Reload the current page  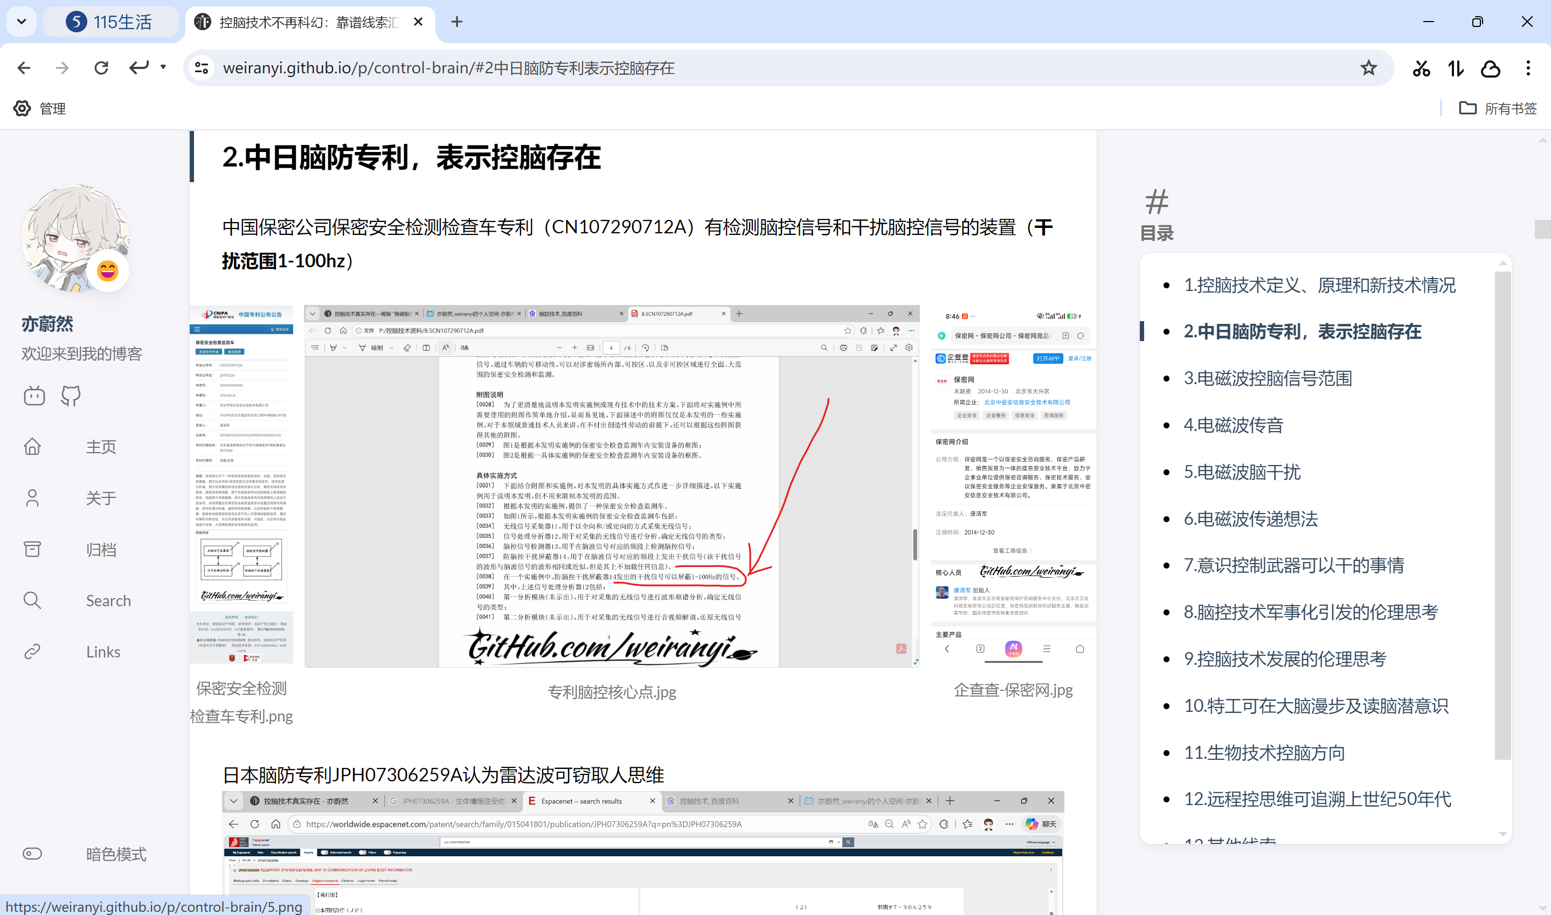pyautogui.click(x=101, y=68)
